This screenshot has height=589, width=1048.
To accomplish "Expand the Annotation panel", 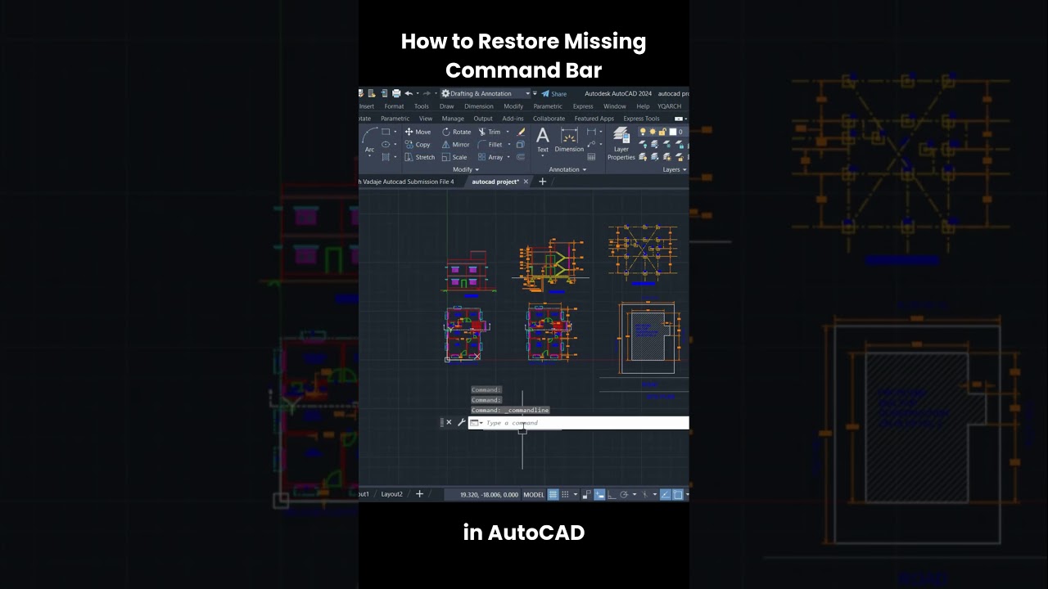I will pos(567,169).
